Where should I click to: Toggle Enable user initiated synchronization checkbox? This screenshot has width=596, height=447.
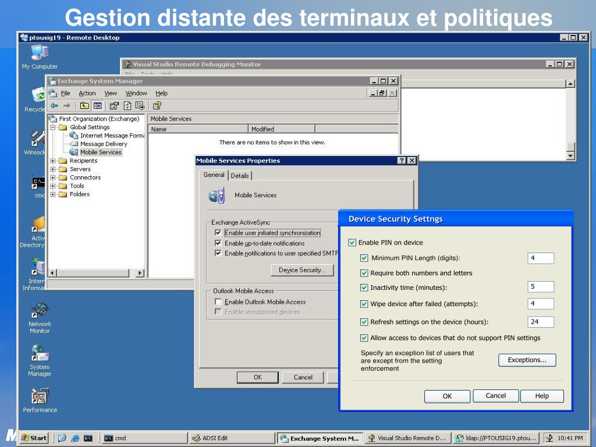click(x=218, y=232)
